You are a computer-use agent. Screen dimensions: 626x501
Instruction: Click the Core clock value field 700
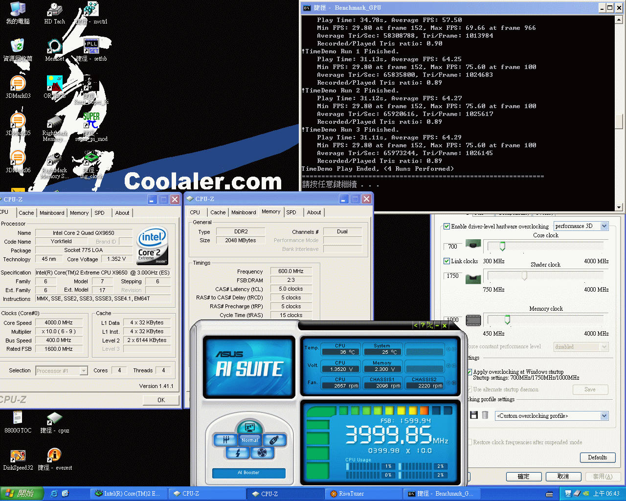coord(452,246)
